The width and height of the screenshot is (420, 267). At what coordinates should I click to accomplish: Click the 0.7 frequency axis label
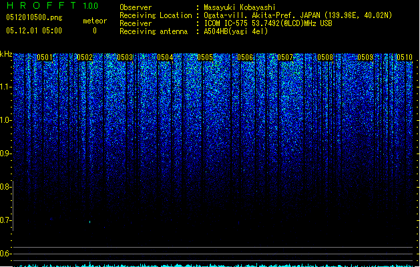point(5,220)
